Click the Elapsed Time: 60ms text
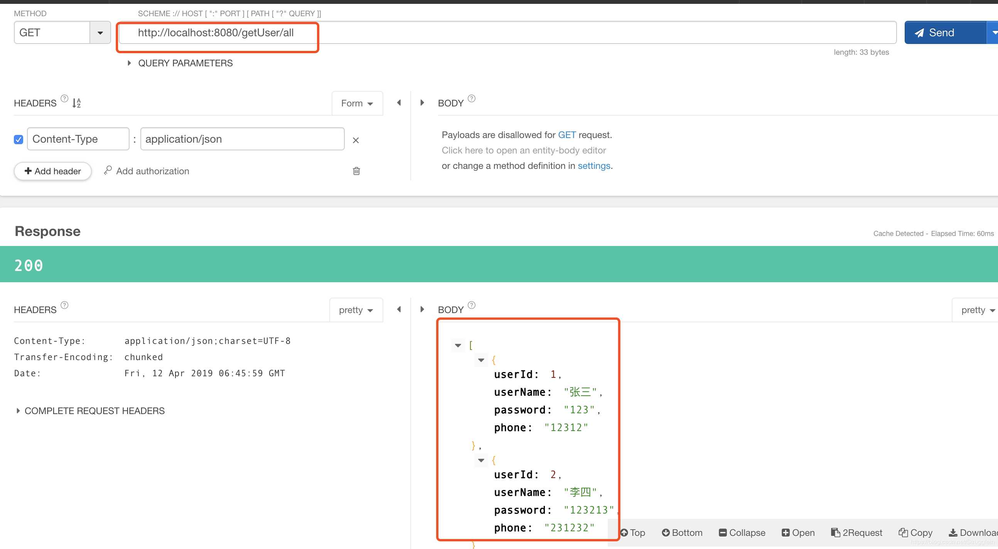Viewport: 998px width, 549px height. 962,234
